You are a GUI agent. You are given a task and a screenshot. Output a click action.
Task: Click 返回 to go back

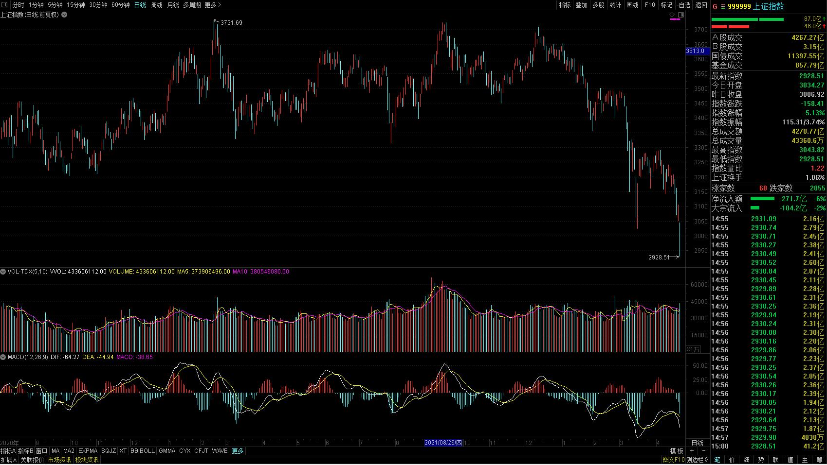(x=701, y=5)
